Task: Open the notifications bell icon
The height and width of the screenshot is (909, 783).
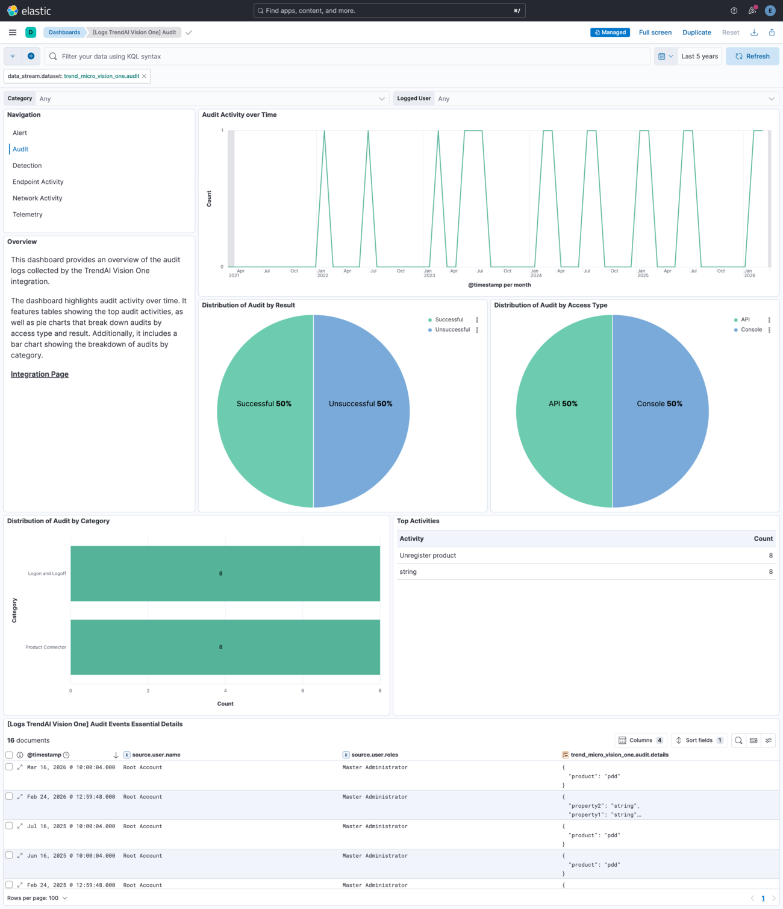Action: point(751,10)
